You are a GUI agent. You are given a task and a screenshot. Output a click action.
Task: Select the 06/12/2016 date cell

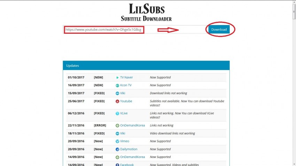click(x=76, y=113)
